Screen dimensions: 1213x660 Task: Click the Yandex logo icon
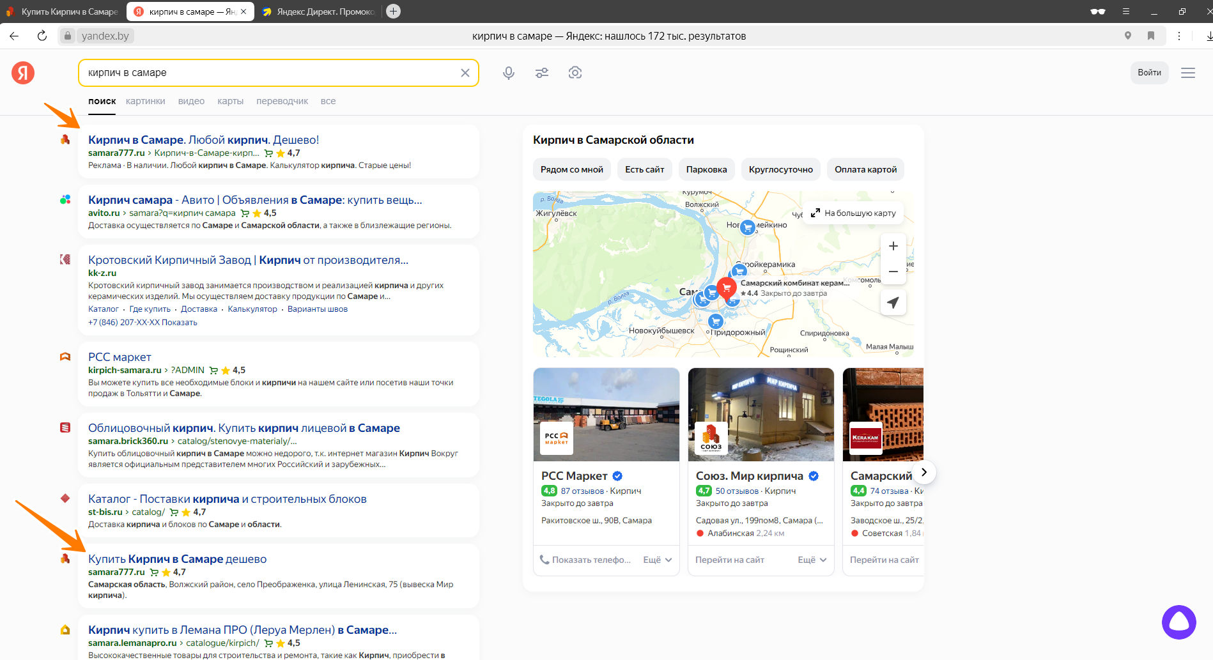(23, 73)
